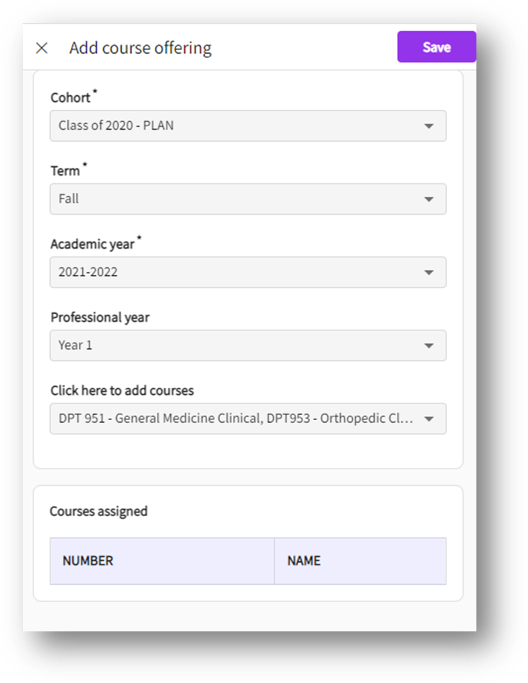Click the "Click here to add courses" label
Viewport: 528px width, 683px height.
[x=122, y=391]
